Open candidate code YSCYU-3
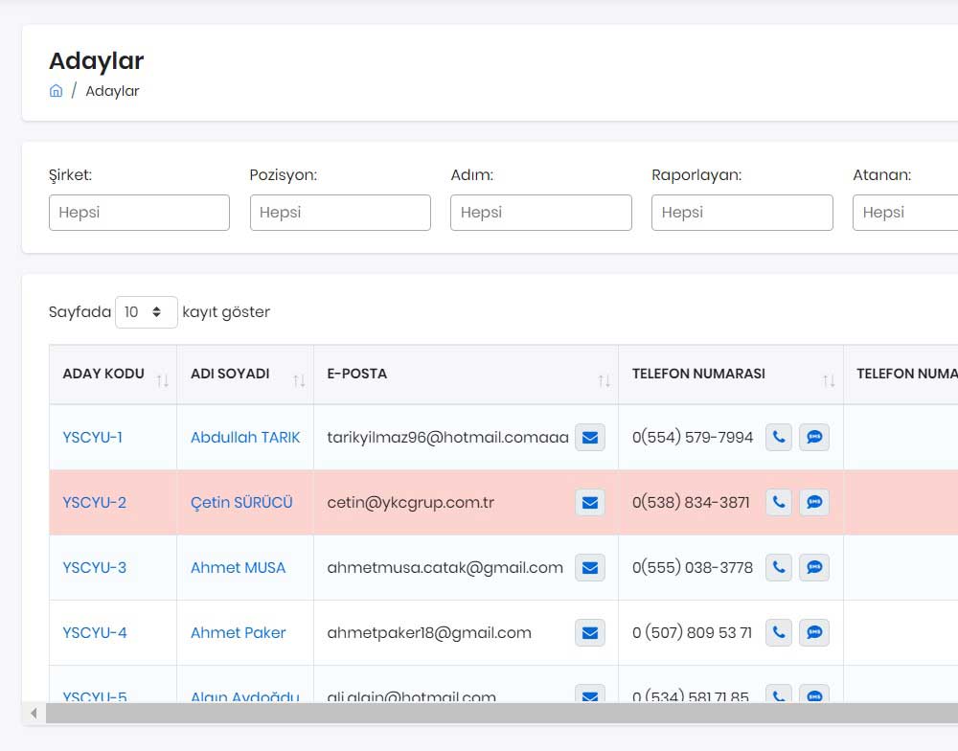The image size is (958, 751). click(x=94, y=568)
